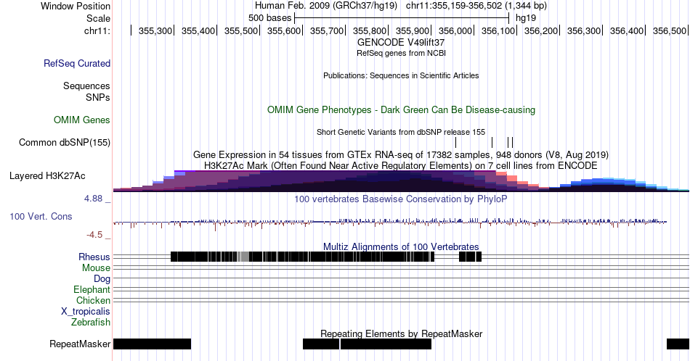Click the 355,700 ruler position
The height and width of the screenshot is (361, 690).
[327, 30]
